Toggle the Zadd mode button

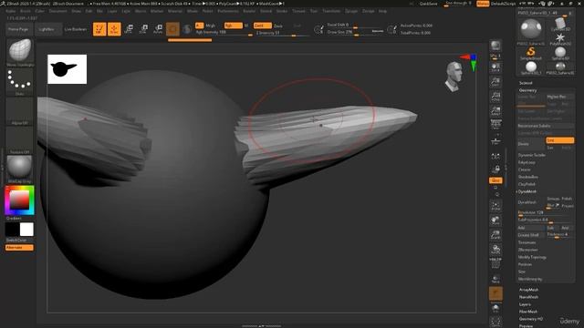pos(262,26)
